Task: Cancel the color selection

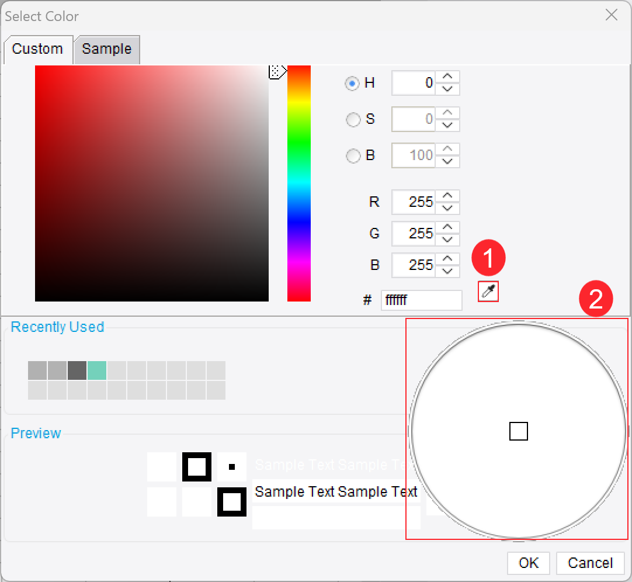Action: (590, 563)
